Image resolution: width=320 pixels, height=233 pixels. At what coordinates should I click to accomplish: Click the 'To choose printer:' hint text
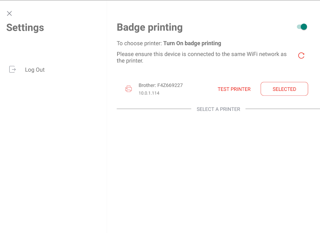coord(139,43)
